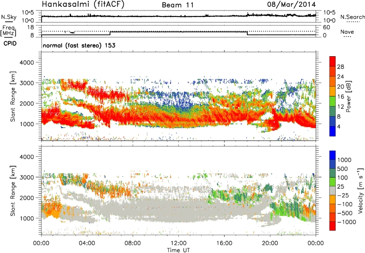The width and height of the screenshot is (365, 253).
Task: Click the velocity panel Slant Range label
Action: coord(13,190)
